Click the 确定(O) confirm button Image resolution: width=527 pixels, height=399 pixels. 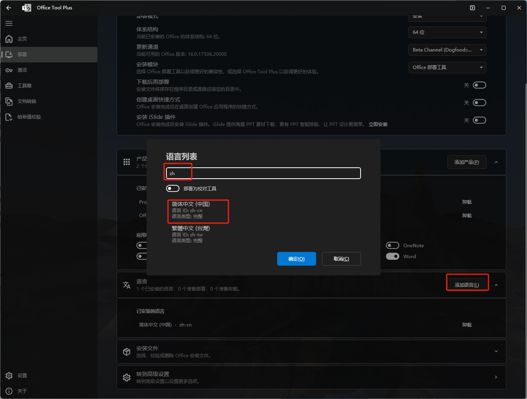tap(296, 259)
